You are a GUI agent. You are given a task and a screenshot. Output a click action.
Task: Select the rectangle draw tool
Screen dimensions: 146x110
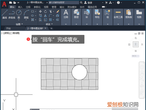pos(32,11)
